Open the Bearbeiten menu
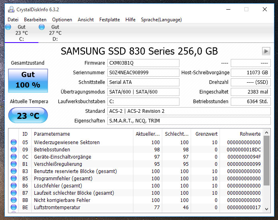 [35, 20]
